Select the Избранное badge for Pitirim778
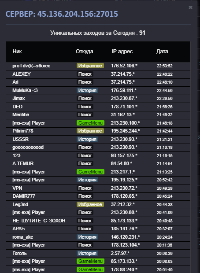Viewport: 200px width, 273px height. click(90, 131)
